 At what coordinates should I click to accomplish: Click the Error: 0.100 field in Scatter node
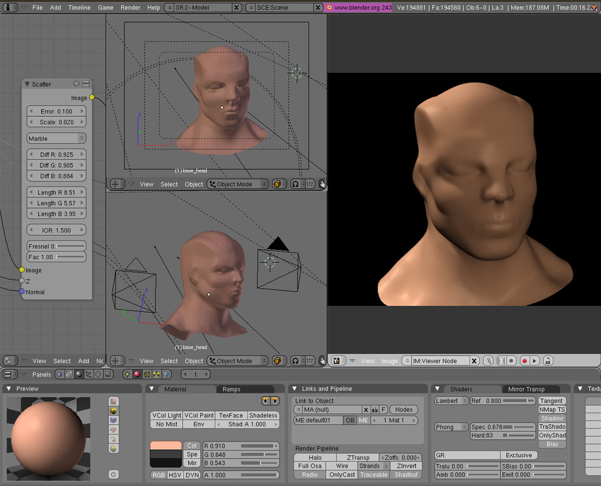[x=56, y=111]
